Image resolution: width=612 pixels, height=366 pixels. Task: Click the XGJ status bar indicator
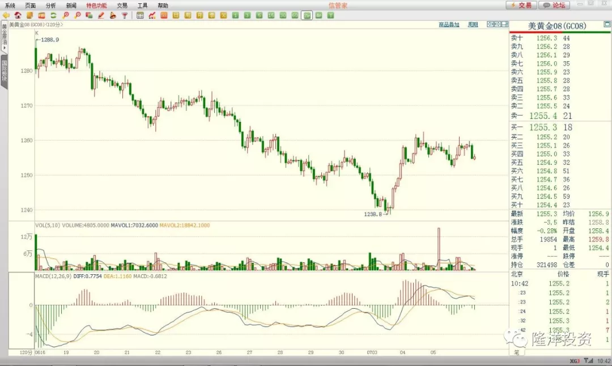(x=575, y=361)
